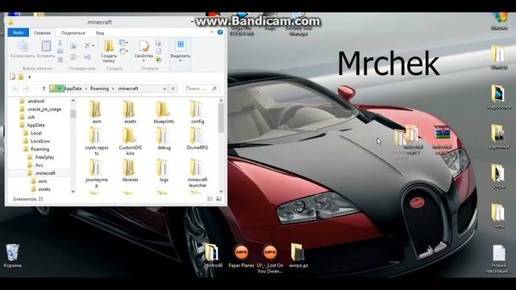Select the libraries folder

(130, 171)
